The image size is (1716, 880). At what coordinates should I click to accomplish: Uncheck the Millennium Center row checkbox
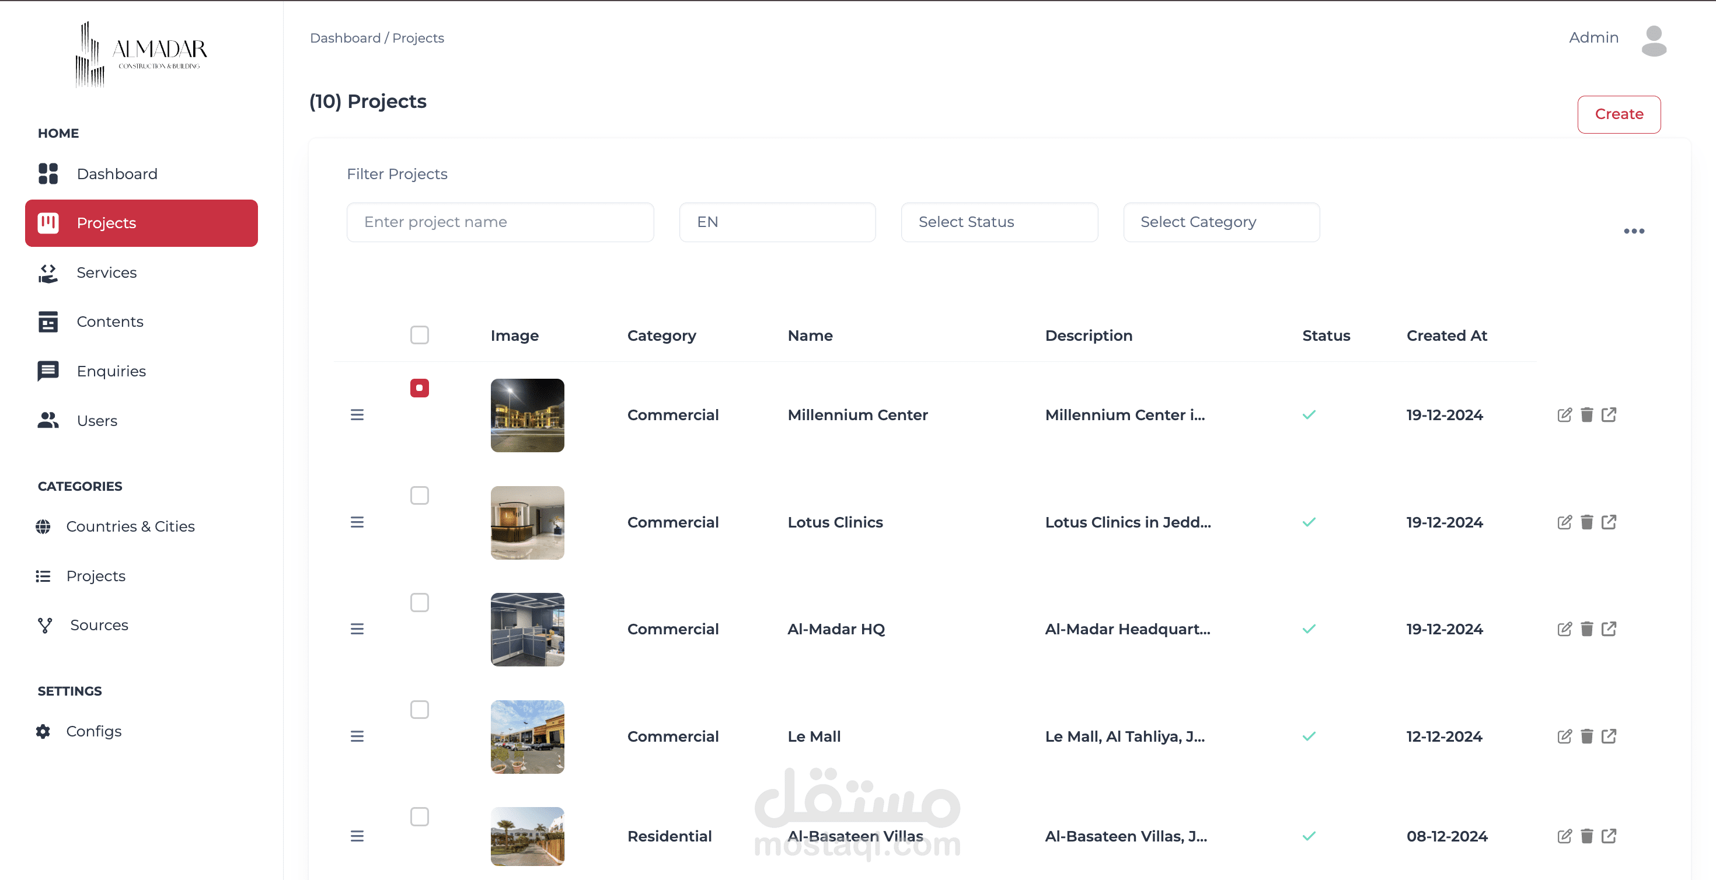coord(419,387)
